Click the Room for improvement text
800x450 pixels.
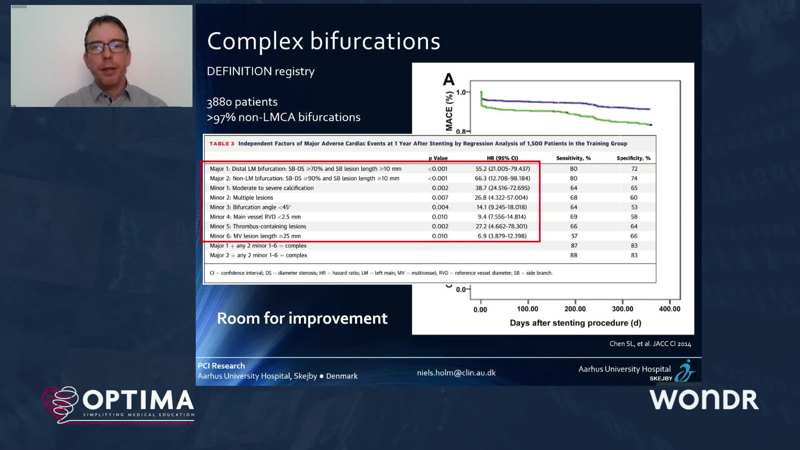click(302, 318)
